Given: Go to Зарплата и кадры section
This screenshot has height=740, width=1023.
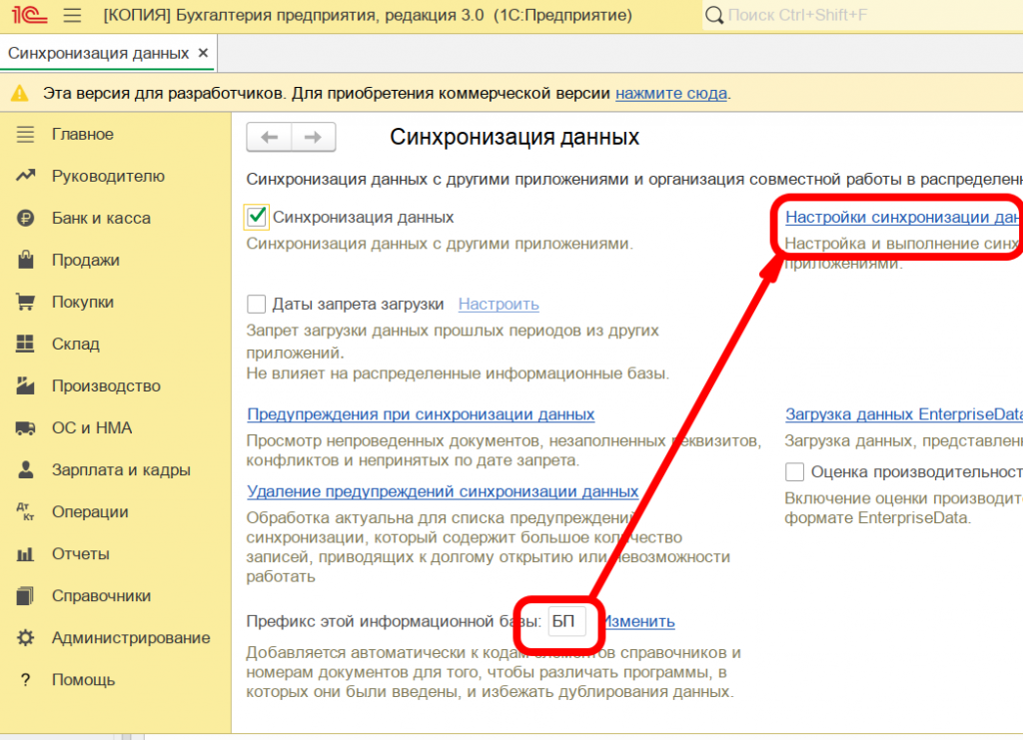Looking at the screenshot, I should (x=121, y=470).
